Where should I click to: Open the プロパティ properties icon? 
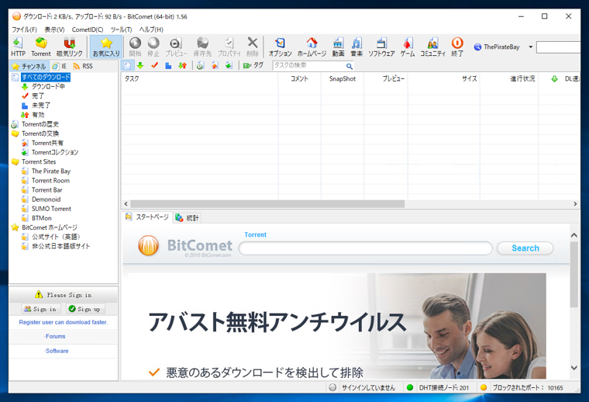point(229,47)
